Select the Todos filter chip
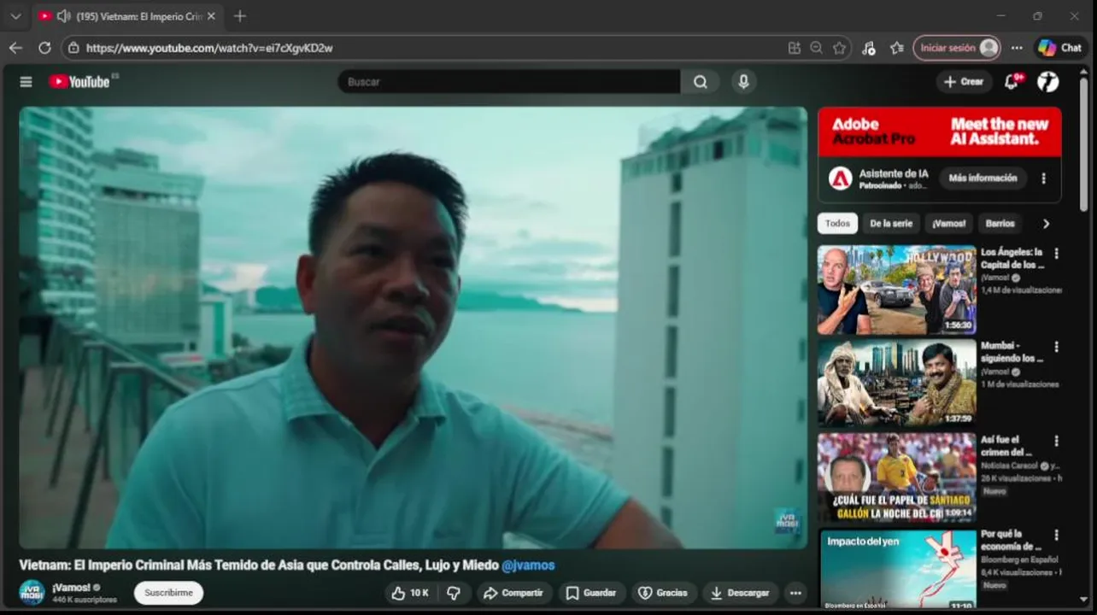This screenshot has width=1097, height=615. (x=837, y=224)
